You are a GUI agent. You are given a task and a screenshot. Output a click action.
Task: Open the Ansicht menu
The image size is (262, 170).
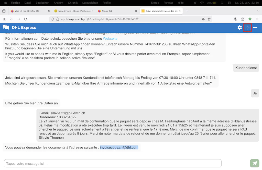click(x=59, y=3)
